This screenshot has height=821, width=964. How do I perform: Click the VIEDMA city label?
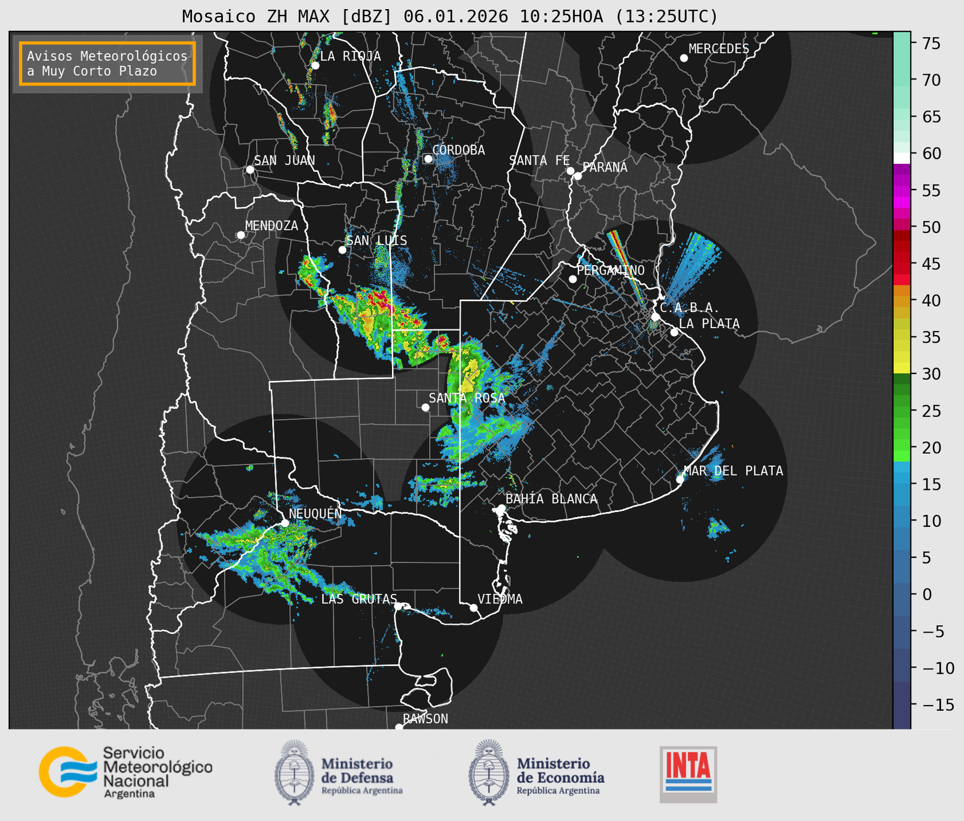[499, 599]
